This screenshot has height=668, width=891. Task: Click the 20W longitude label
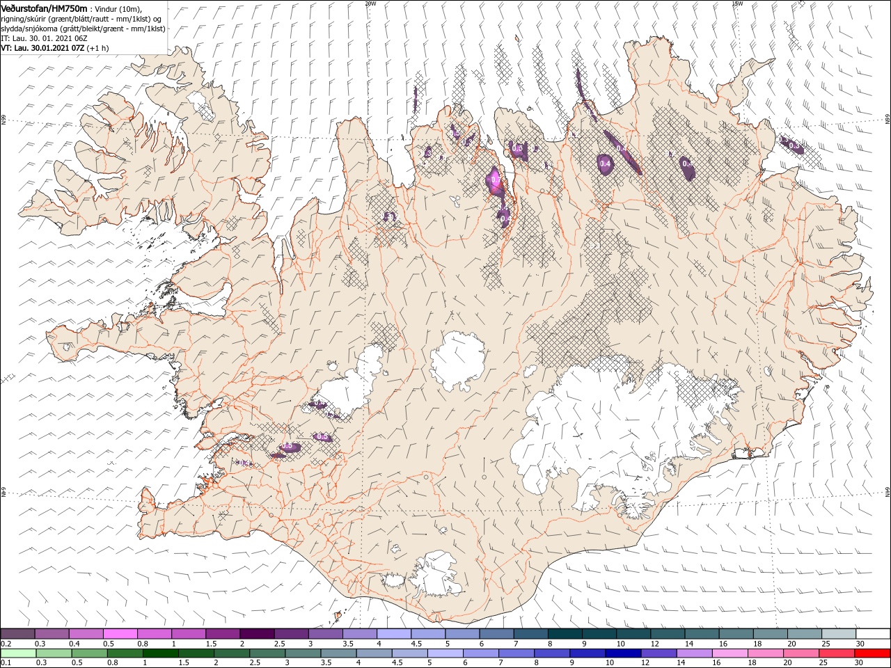pyautogui.click(x=370, y=3)
